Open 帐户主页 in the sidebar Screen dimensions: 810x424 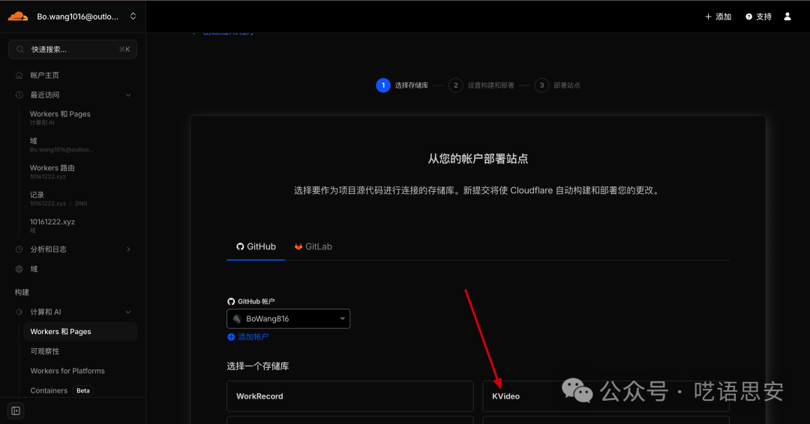[x=44, y=76]
